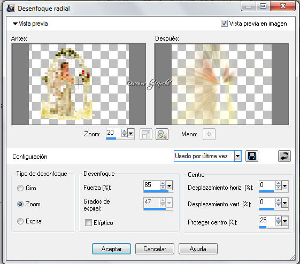Select the Giro blur type

pyautogui.click(x=20, y=188)
